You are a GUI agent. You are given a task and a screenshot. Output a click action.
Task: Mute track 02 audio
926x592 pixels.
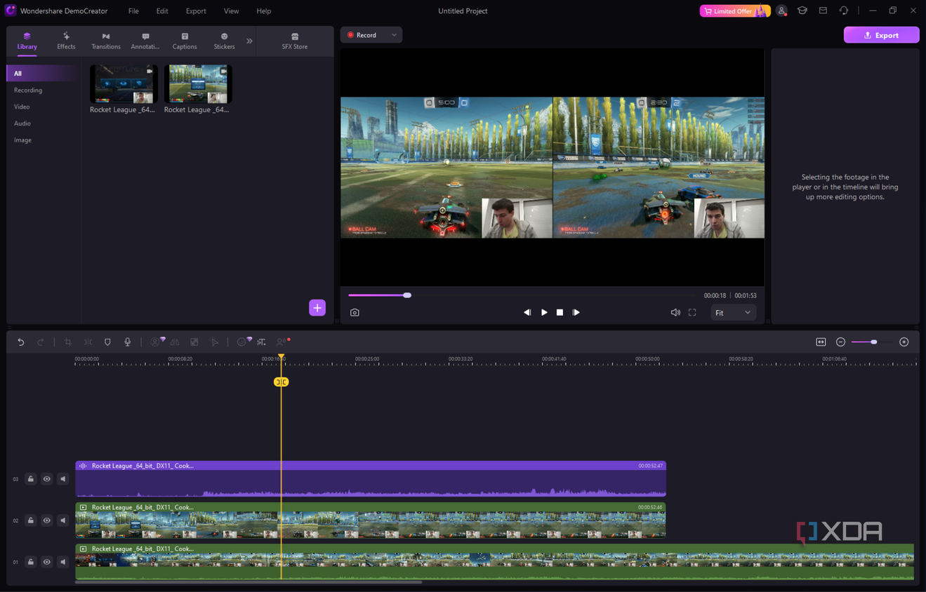click(63, 520)
